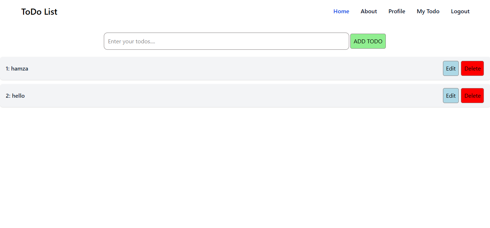
Task: Click the blue Edit button on row two
Action: coord(450,96)
